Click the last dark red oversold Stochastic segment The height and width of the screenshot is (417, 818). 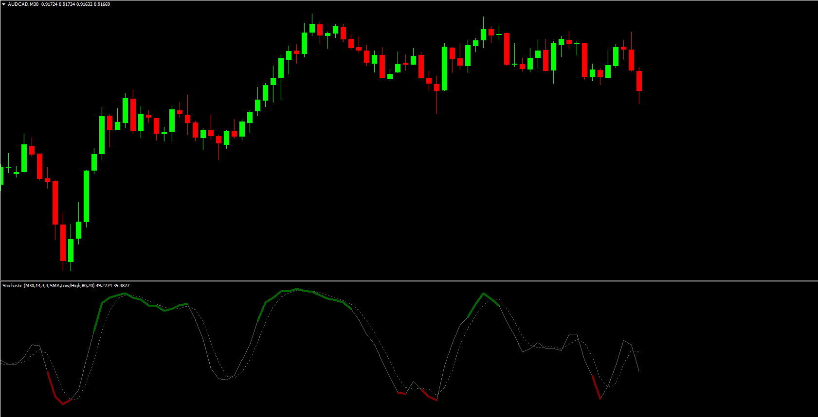point(596,387)
